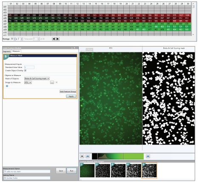Open Image to Measure FITC dropdown
The height and width of the screenshot is (183, 199).
coord(28,82)
